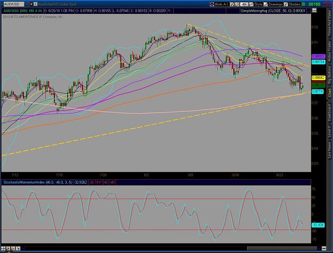The height and width of the screenshot is (253, 333).
Task: Click the R: 0.00209 range value
Action: click(157, 11)
